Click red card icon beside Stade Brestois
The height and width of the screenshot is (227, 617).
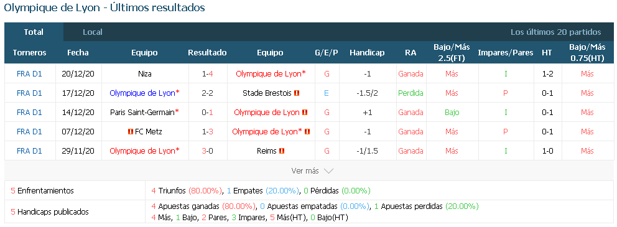(297, 93)
